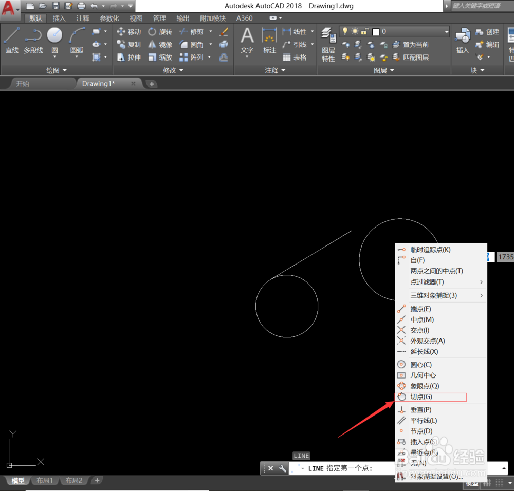Open the Circle tool dropdown arrow
The width and height of the screenshot is (514, 491).
click(54, 57)
